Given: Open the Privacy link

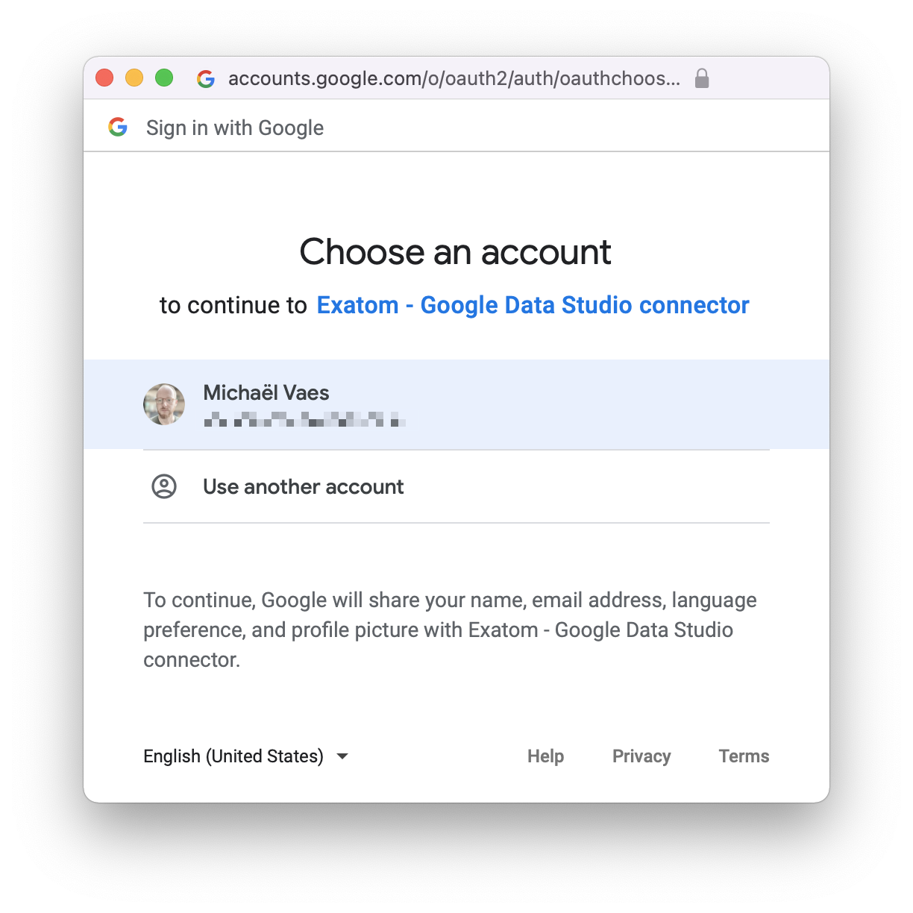Looking at the screenshot, I should pos(641,756).
